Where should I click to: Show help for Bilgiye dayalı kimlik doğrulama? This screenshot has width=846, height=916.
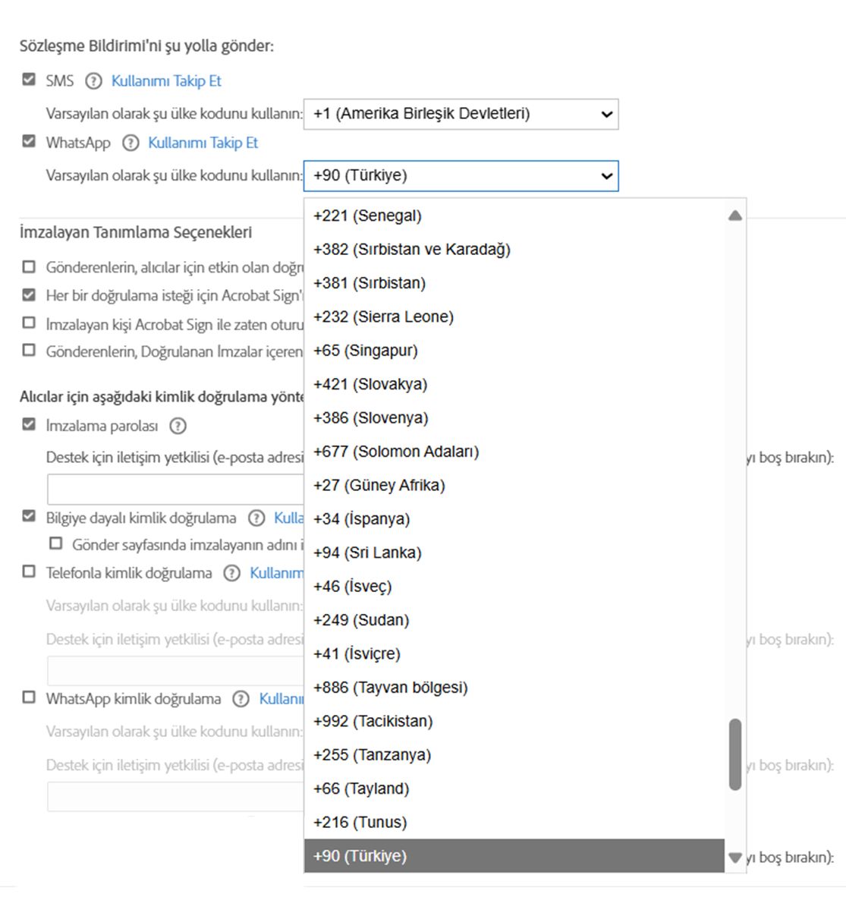tap(256, 518)
